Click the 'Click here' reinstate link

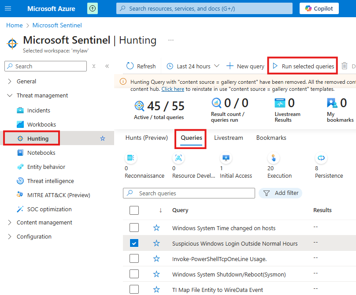[x=173, y=89]
